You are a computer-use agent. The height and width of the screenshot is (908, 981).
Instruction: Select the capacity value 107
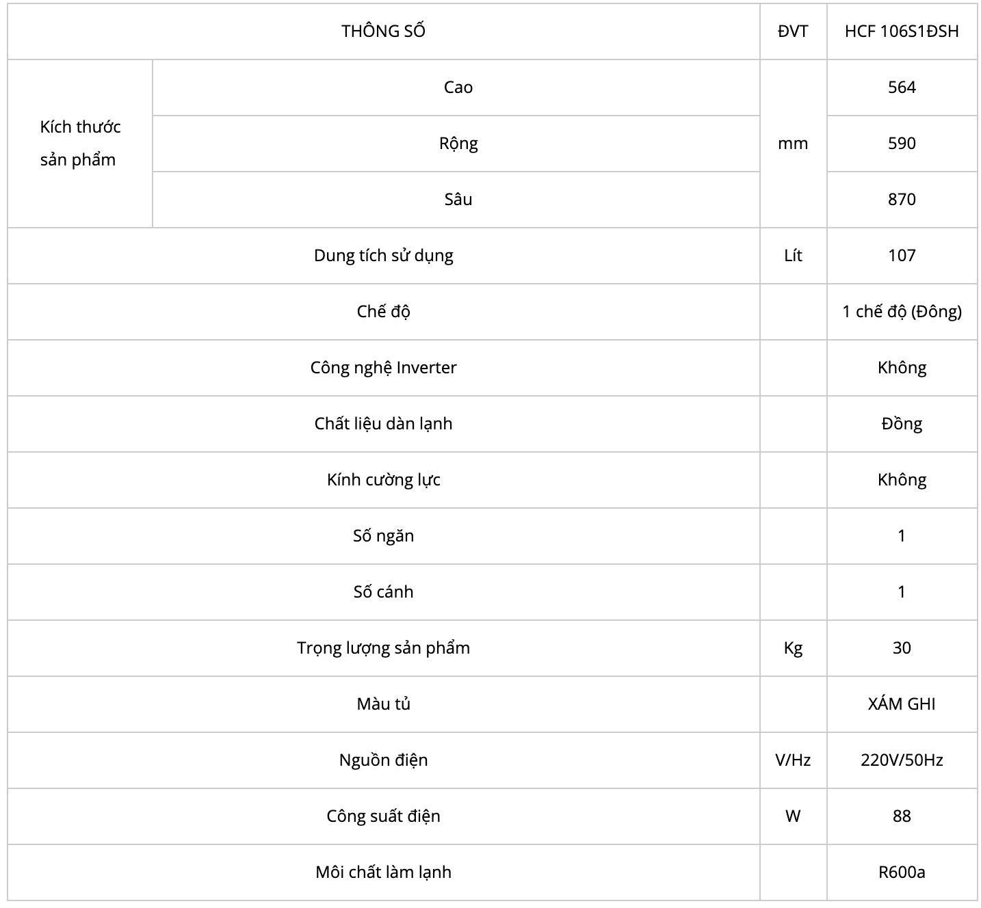(902, 256)
